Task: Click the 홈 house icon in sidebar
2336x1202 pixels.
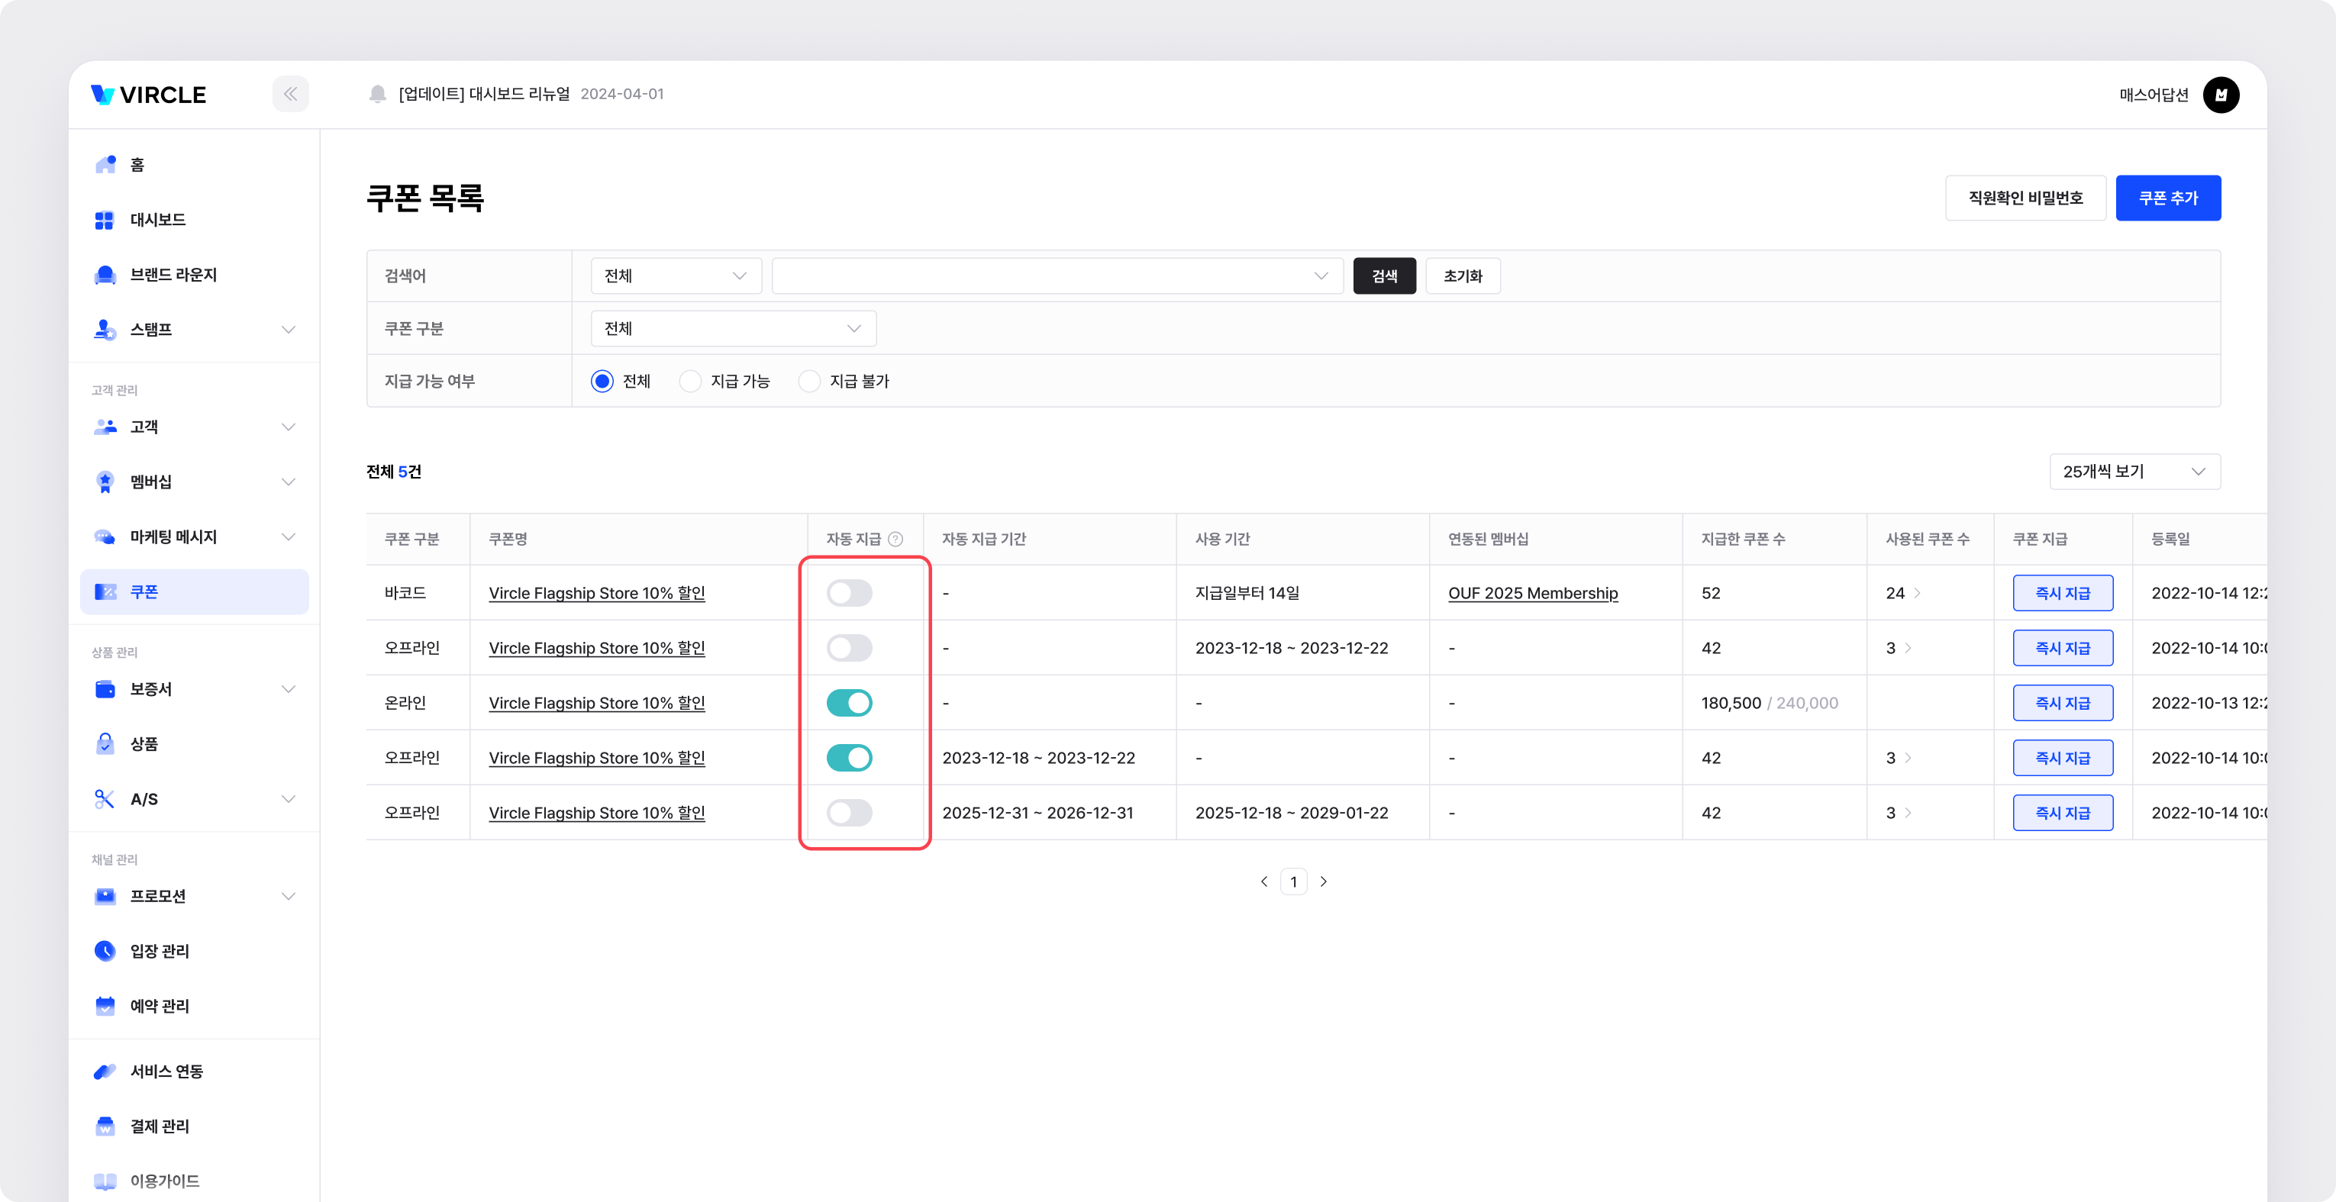Action: click(105, 164)
